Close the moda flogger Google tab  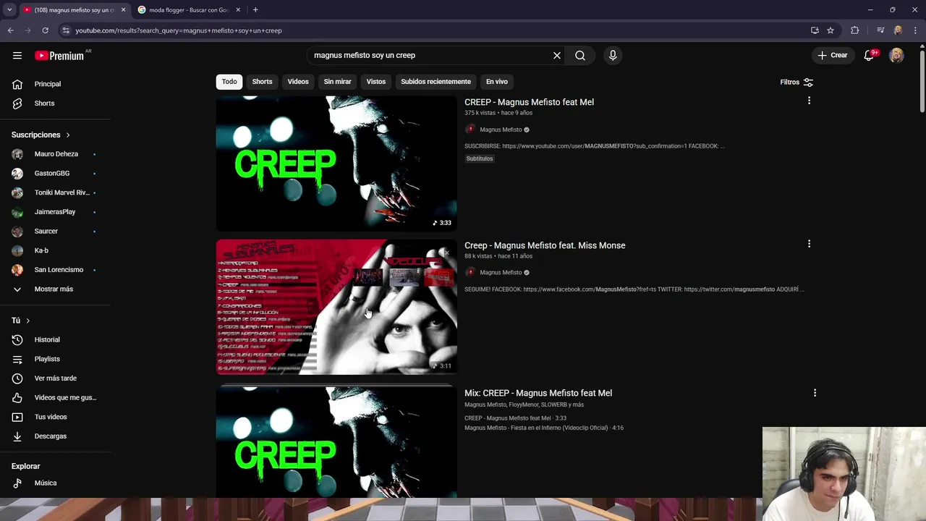pos(238,10)
